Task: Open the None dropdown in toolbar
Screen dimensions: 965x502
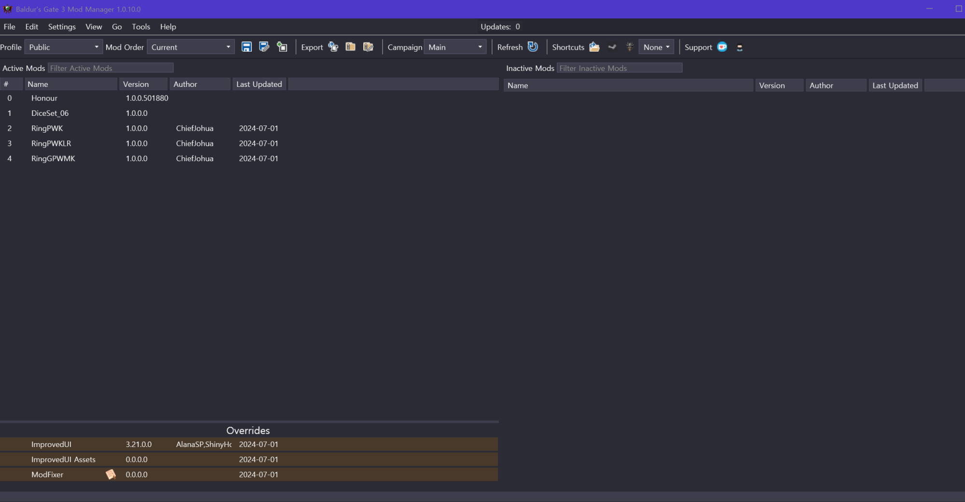Action: point(656,47)
